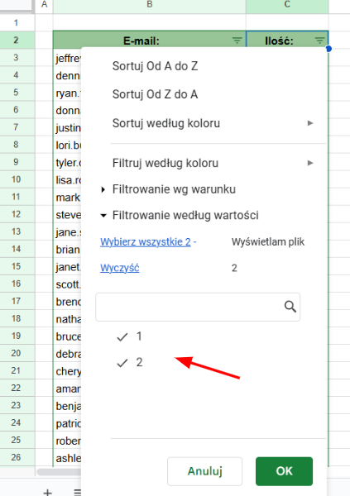Click the magnifier icon in filter search box

click(x=290, y=307)
